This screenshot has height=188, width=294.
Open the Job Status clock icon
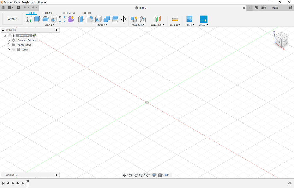263,8
